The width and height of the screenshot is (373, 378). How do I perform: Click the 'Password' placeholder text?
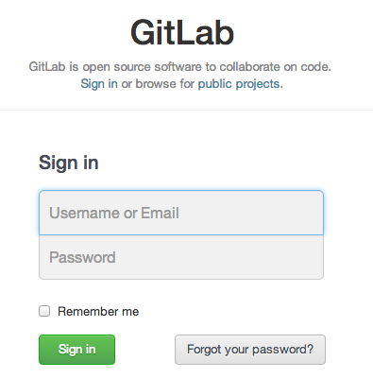tap(82, 257)
